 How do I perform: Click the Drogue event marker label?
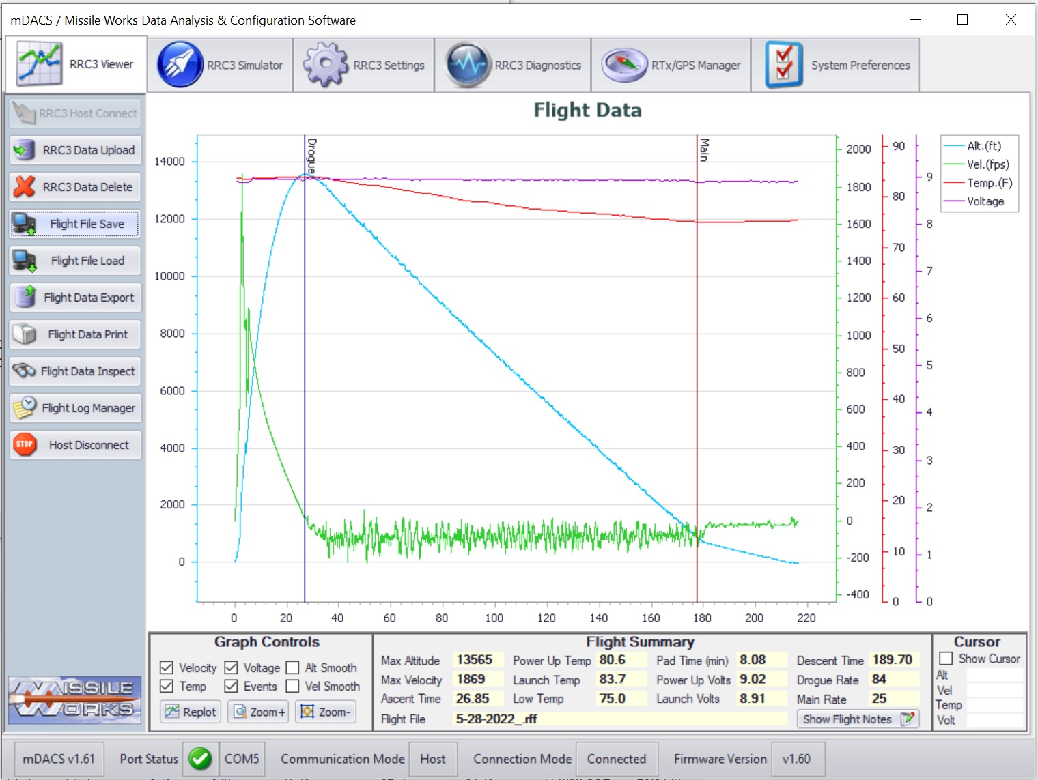point(311,155)
